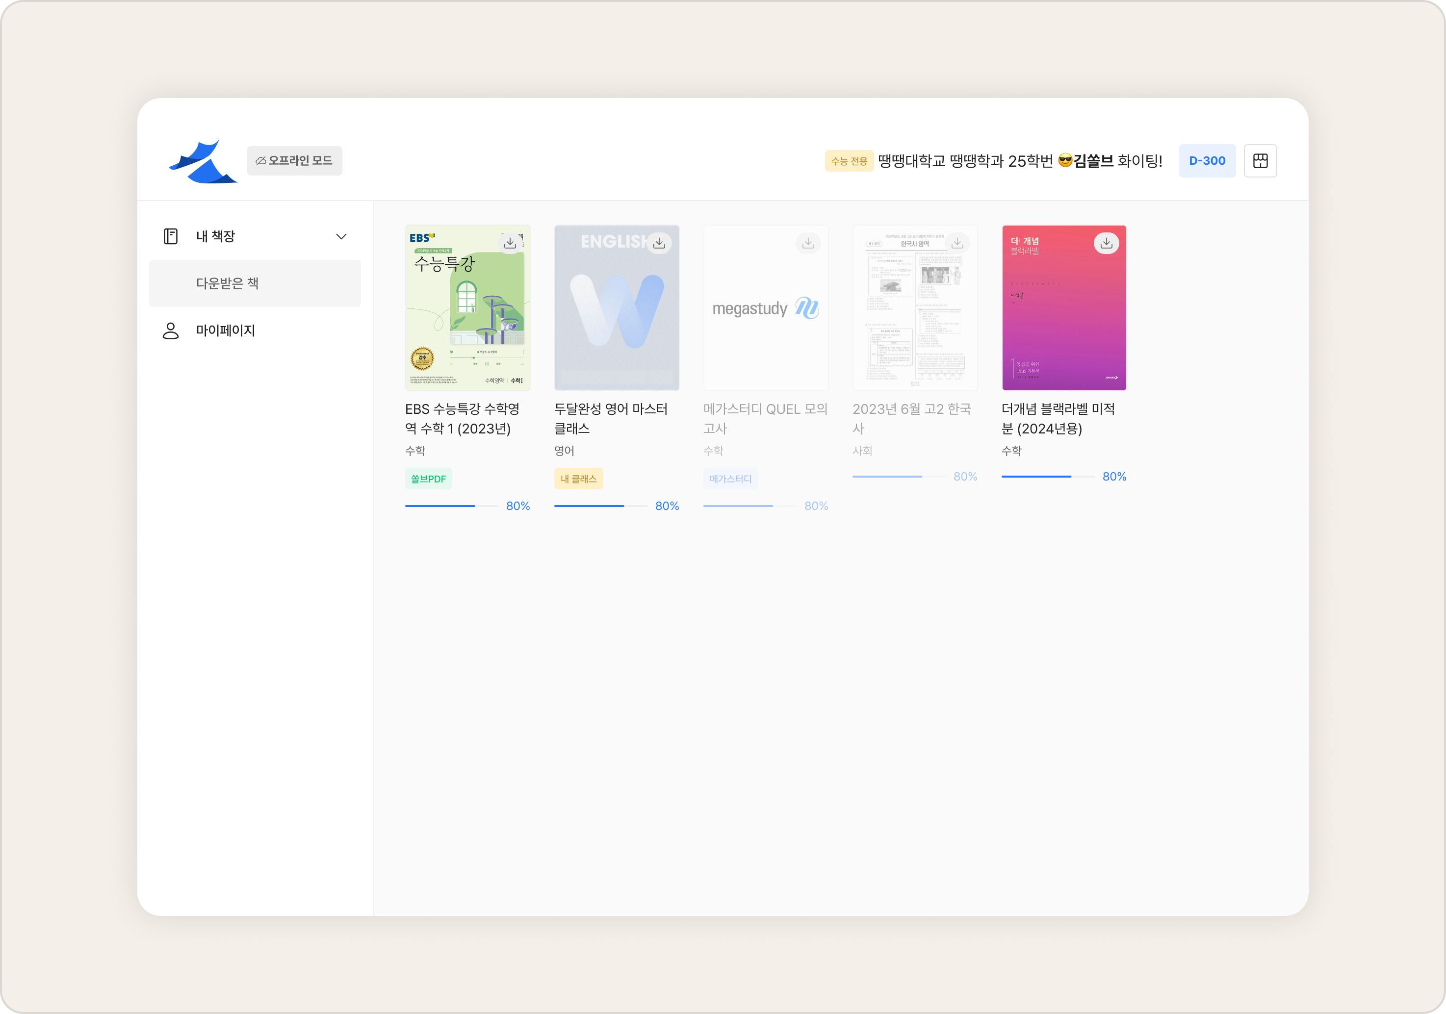Click the 수능 전용 tag
The width and height of the screenshot is (1446, 1014).
pyautogui.click(x=849, y=161)
